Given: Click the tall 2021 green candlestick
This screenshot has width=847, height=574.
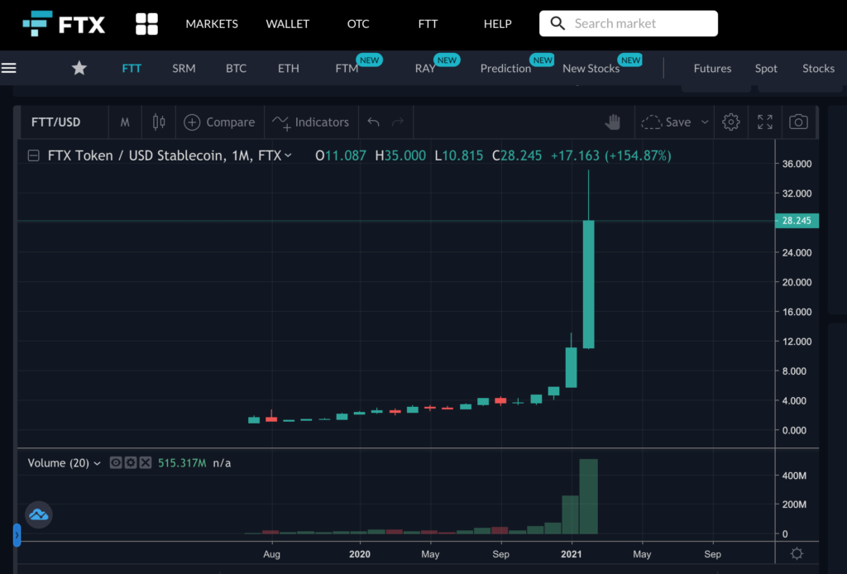Looking at the screenshot, I should tap(588, 284).
